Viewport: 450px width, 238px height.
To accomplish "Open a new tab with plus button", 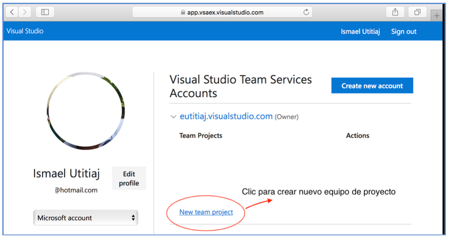I will click(x=437, y=16).
